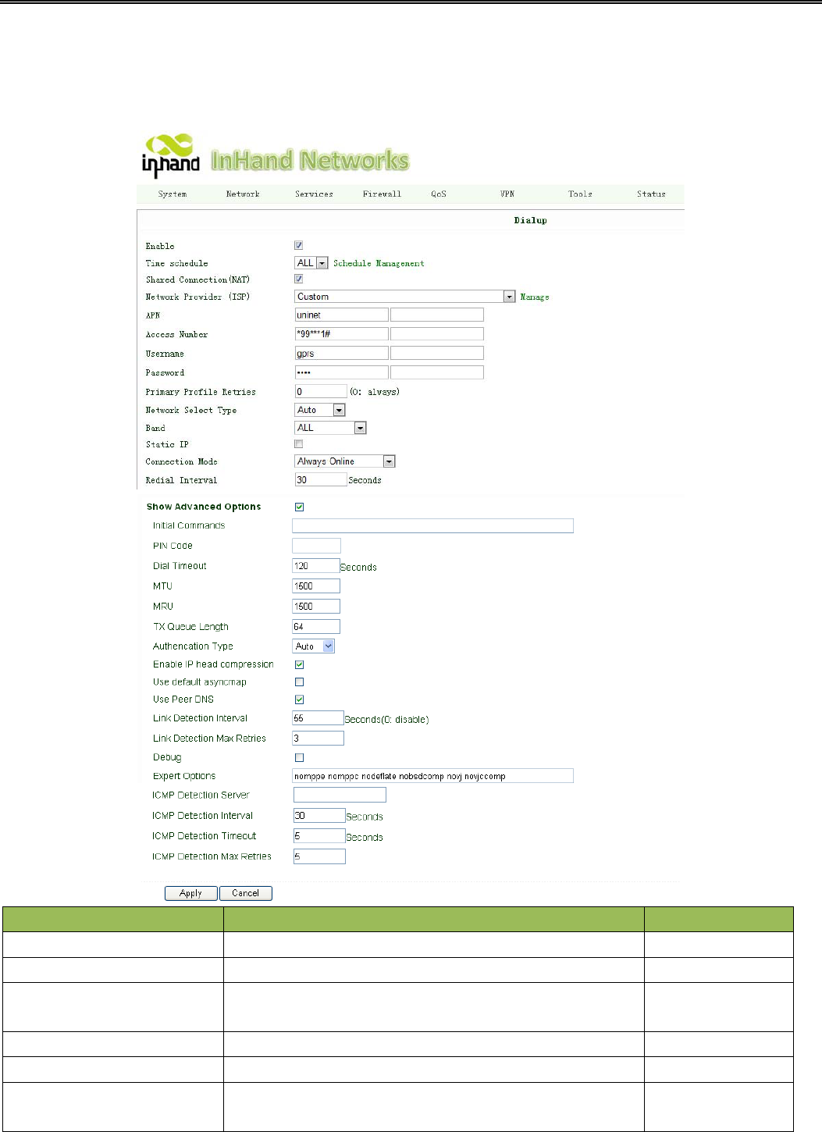Open the Band dropdown
Screen dimensions: 822x1132
[330, 428]
